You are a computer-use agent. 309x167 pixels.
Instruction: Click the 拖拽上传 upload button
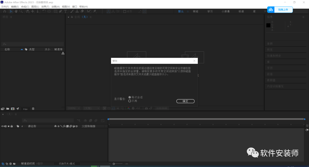pos(280,10)
